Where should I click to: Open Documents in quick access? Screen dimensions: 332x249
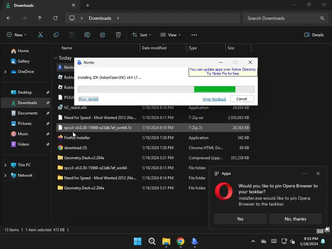(x=28, y=113)
